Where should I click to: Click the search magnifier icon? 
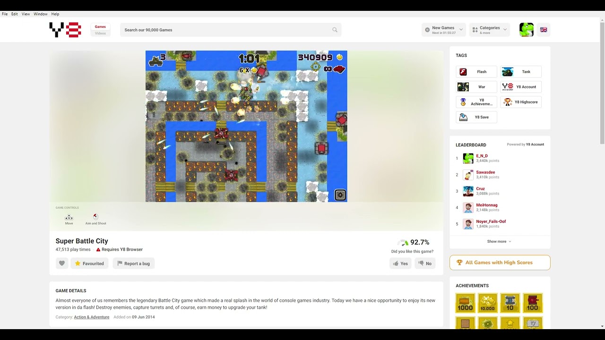335,30
